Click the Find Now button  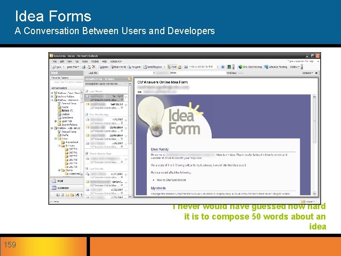[232, 73]
